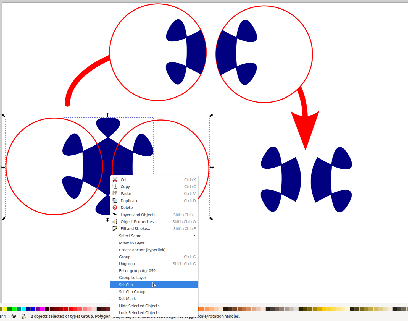Pick the dark green palette swatch
The width and height of the screenshot is (408, 321).
coord(10,309)
